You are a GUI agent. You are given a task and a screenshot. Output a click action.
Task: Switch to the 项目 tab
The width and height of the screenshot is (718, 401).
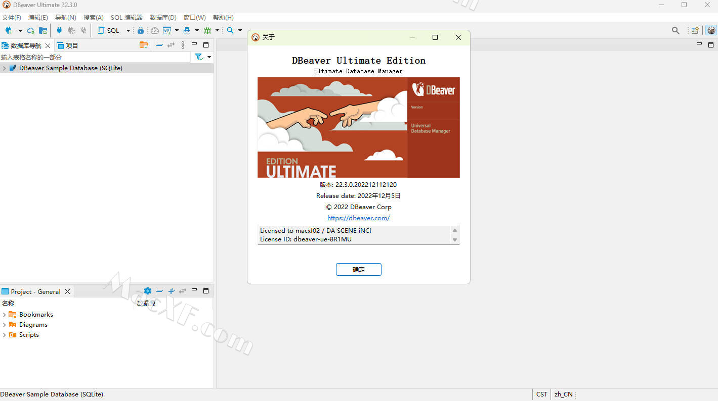(68, 45)
